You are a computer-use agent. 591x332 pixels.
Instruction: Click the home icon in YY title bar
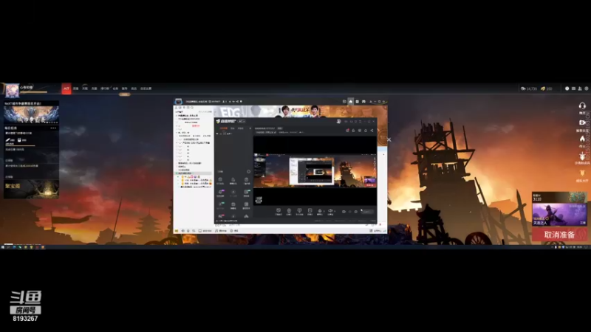click(350, 102)
